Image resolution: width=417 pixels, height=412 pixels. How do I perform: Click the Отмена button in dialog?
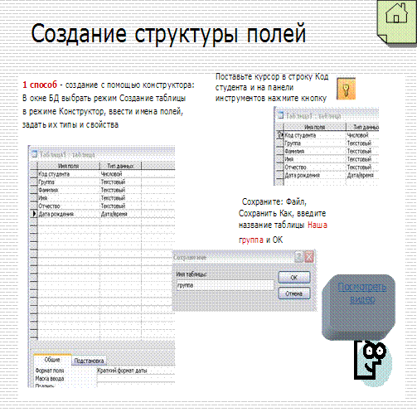pos(294,293)
